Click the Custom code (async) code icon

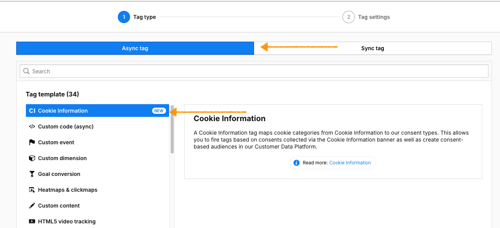[x=32, y=126]
